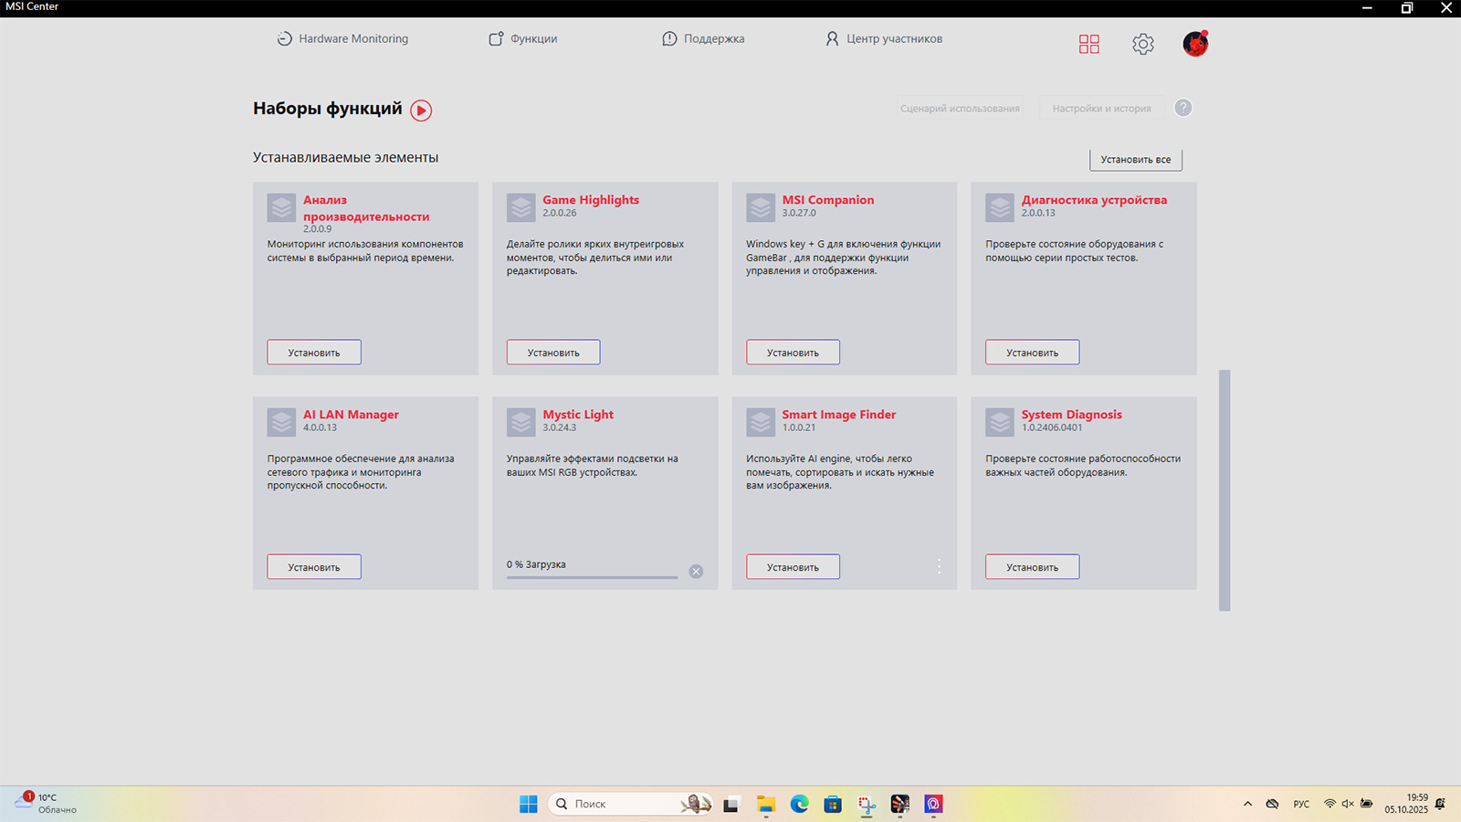
Task: Click the user profile avatar
Action: coord(1194,44)
